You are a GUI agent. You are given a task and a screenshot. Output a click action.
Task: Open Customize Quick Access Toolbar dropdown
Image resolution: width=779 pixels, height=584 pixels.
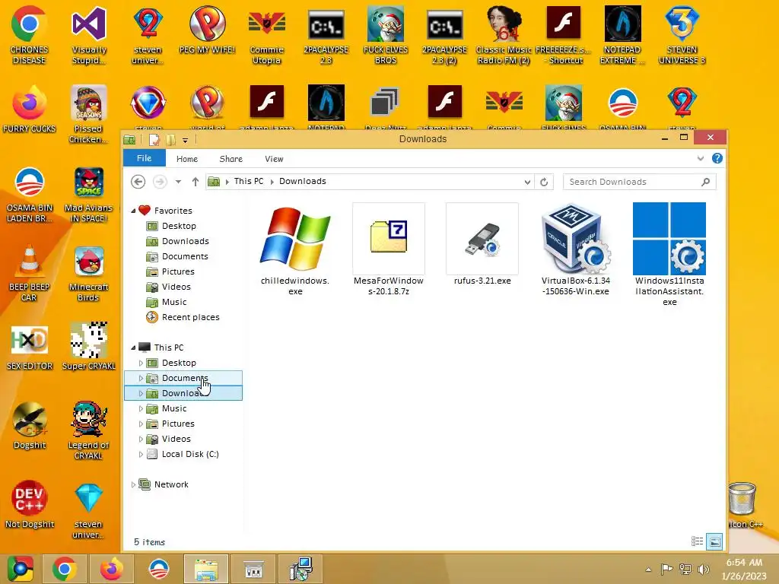pyautogui.click(x=185, y=140)
